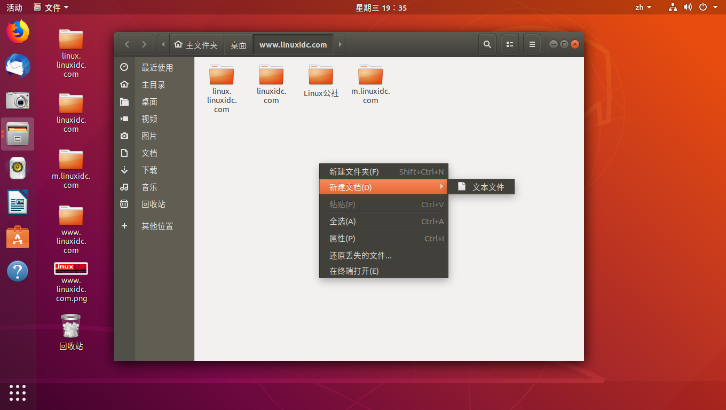The image size is (726, 410).
Task: Open Rhythmbox speaker icon in dock
Action: (x=18, y=168)
